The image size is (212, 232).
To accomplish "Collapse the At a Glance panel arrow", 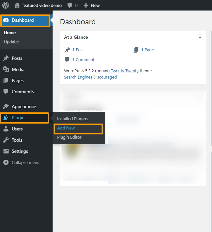I will [200, 37].
